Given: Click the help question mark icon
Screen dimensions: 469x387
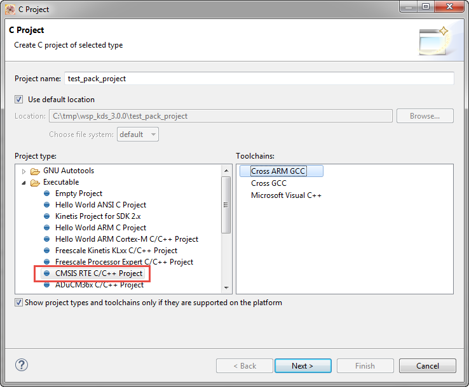Looking at the screenshot, I should (22, 365).
